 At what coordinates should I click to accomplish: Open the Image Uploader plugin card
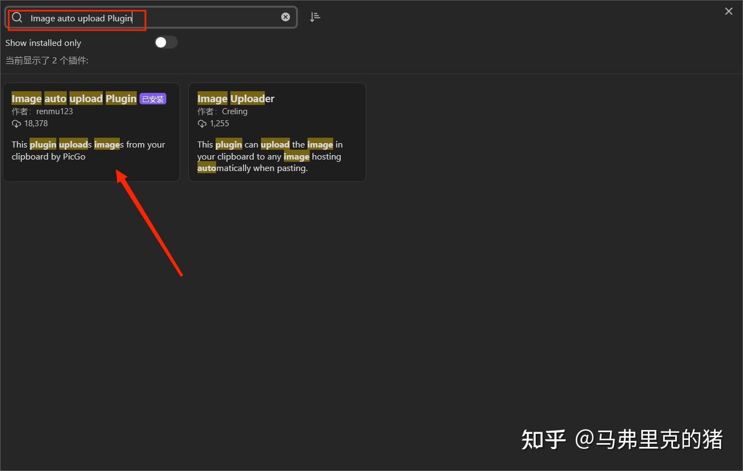tap(277, 132)
